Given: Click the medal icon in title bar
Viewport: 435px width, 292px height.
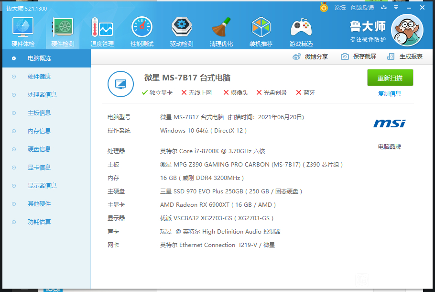Looking at the screenshot, I should [324, 7].
